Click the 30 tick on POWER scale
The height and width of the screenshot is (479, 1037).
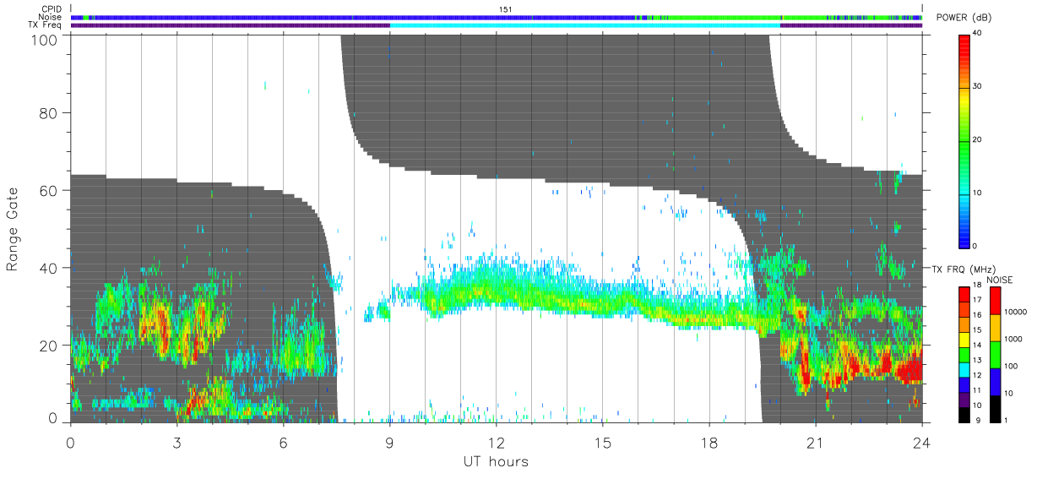979,86
